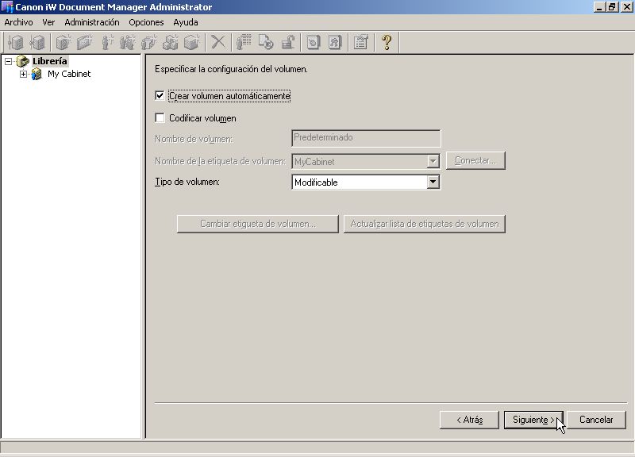
Task: Uncheck Crear volumen automáticamente
Action: click(160, 96)
